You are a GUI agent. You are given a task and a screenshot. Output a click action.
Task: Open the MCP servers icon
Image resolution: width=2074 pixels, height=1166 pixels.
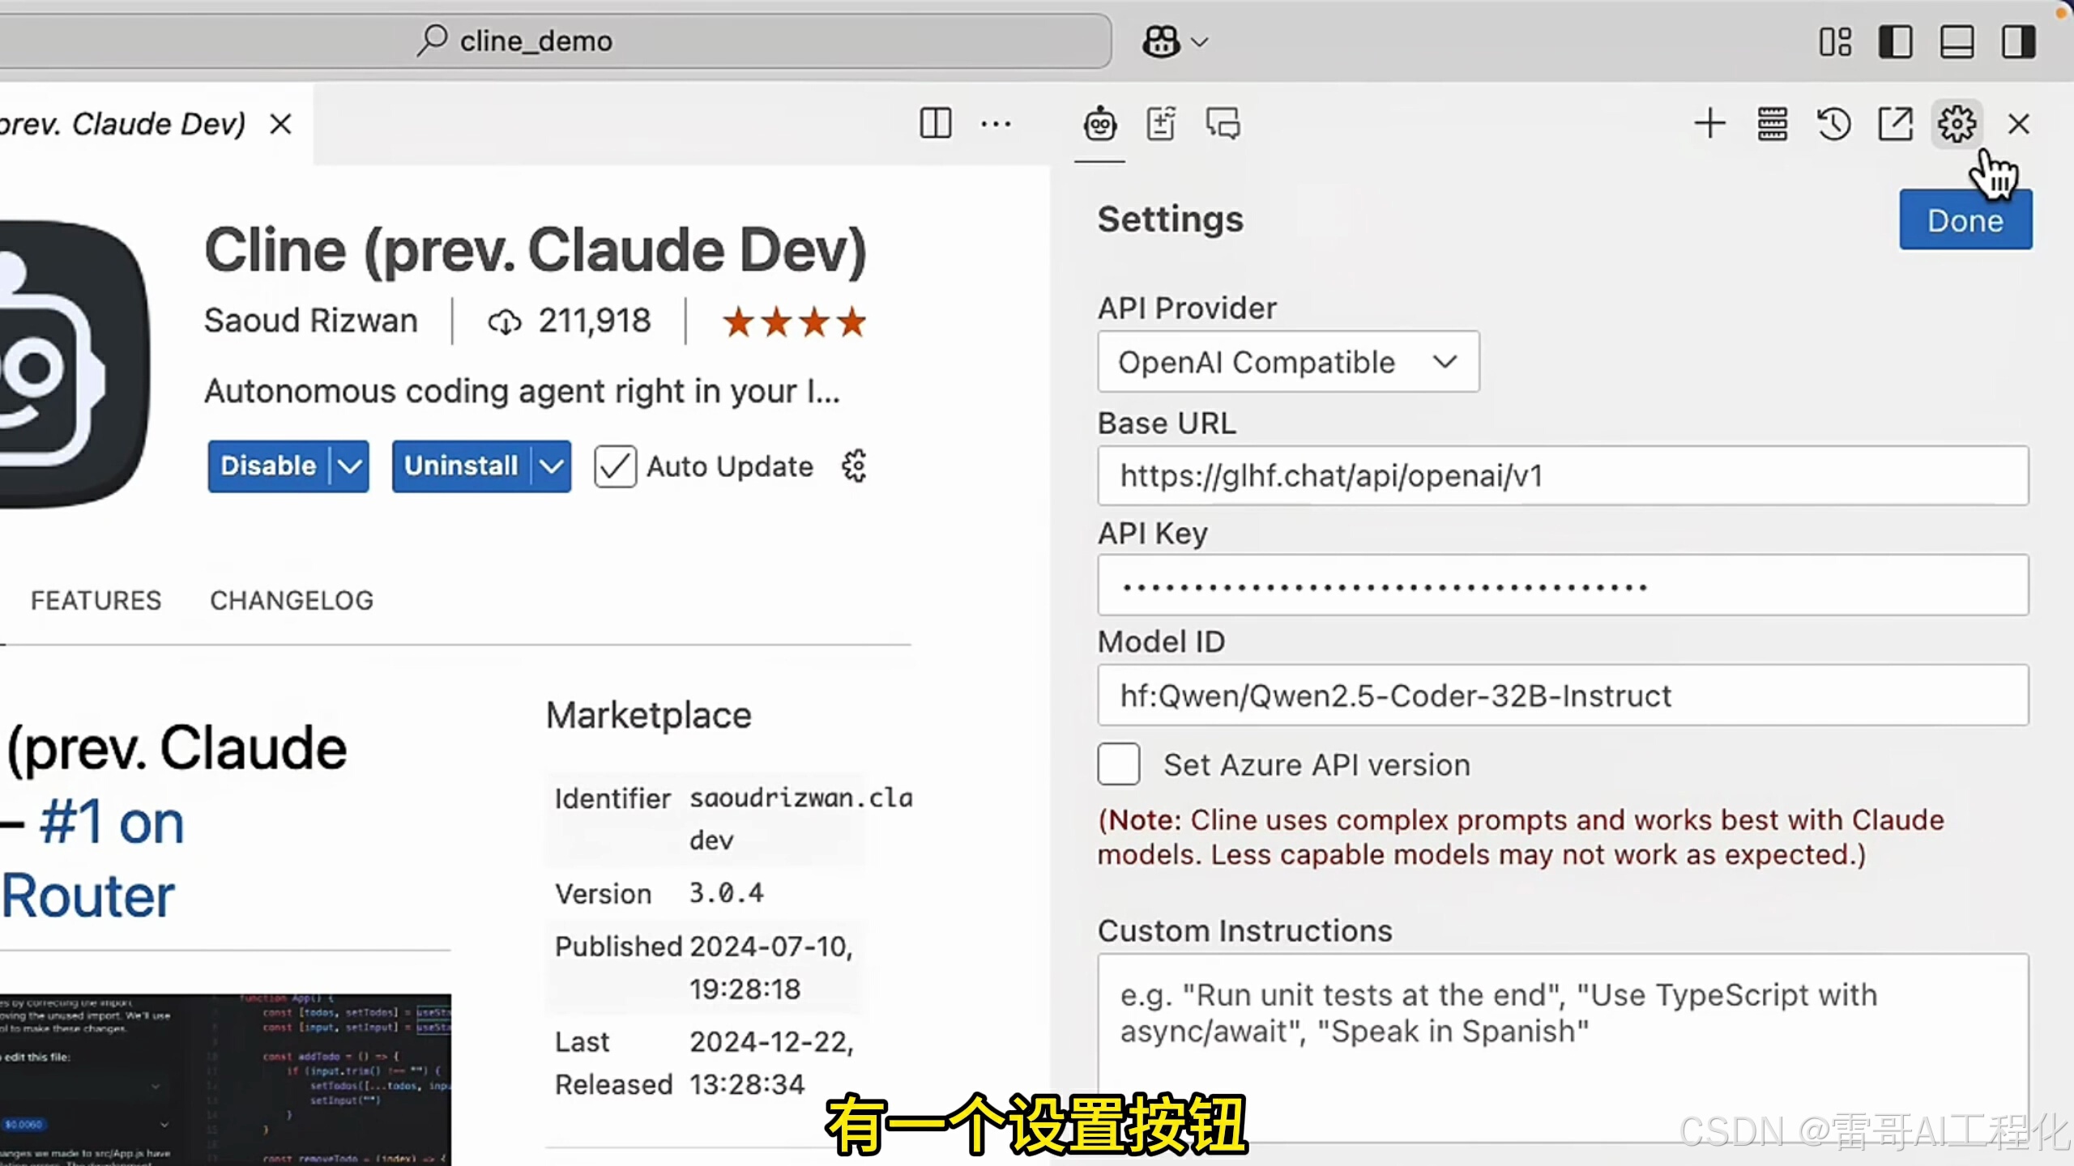1772,125
